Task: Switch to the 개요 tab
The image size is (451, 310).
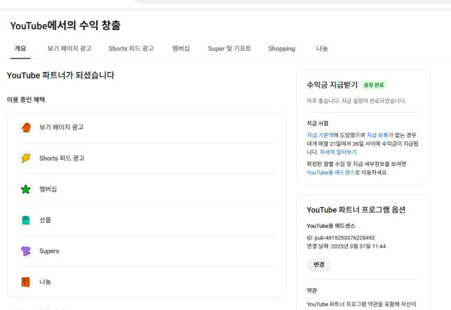Action: [x=20, y=49]
